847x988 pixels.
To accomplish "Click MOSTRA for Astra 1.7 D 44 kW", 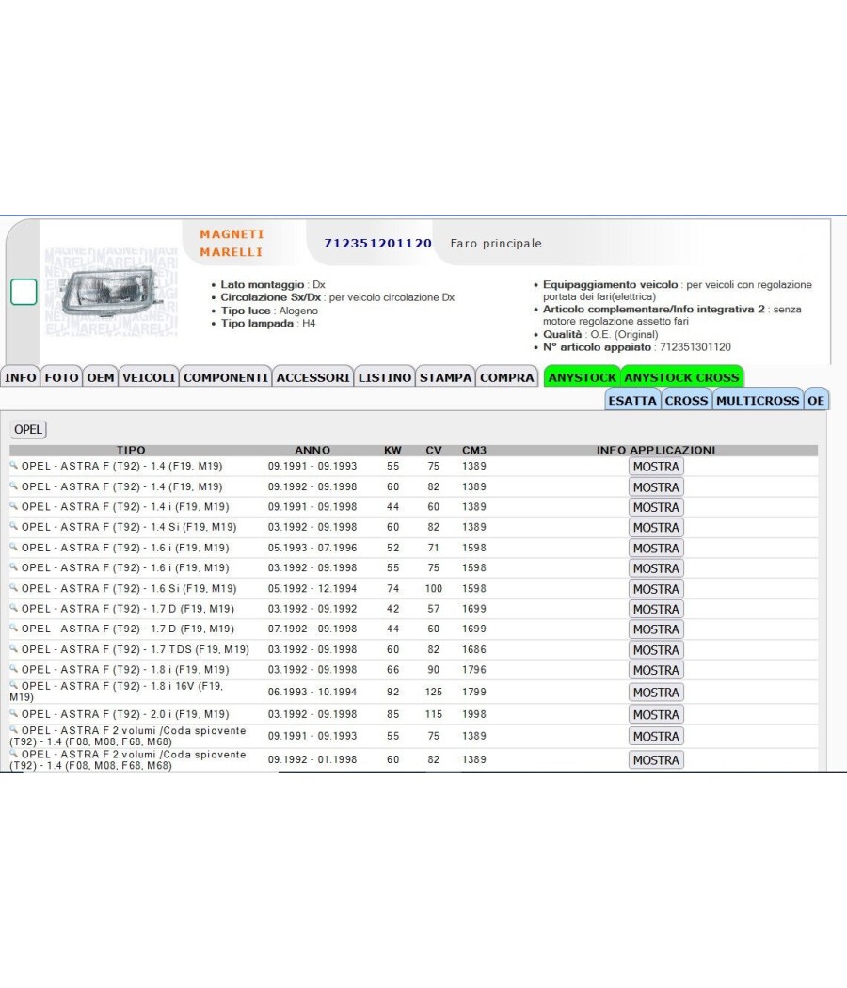I will tap(656, 629).
